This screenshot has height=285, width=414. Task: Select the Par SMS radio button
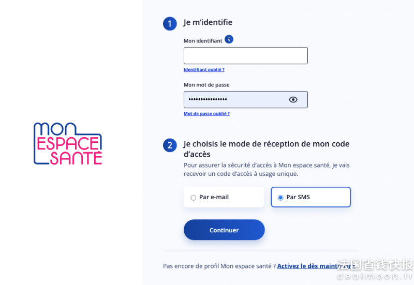tap(280, 198)
